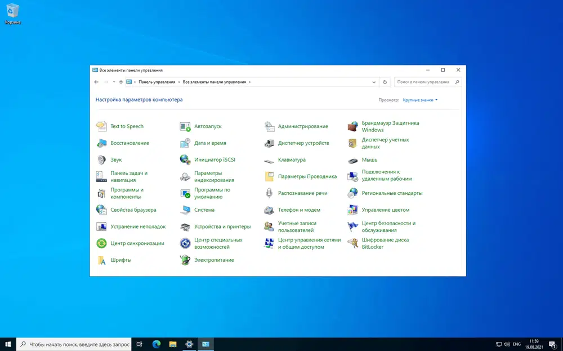563x351 pixels.
Task: Expand chevron after Панель управления breadcrumb
Action: [179, 82]
